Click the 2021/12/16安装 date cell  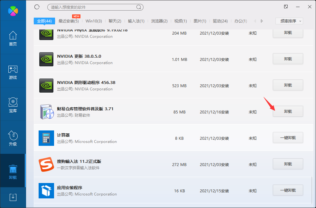[214, 112]
